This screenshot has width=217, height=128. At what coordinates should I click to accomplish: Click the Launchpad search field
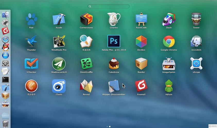click(109, 6)
